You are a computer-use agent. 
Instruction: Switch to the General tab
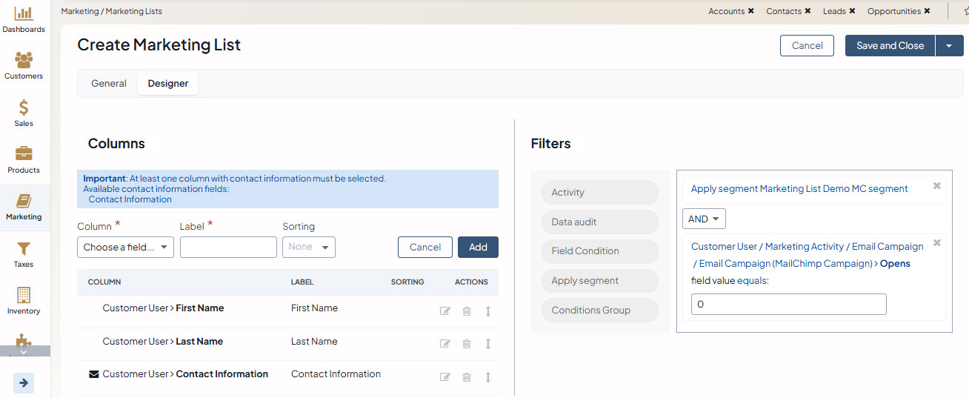[109, 84]
